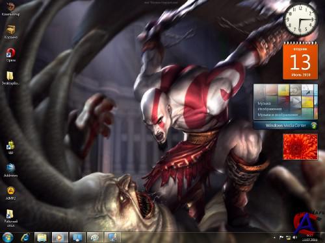The width and height of the screenshot is (325, 243).
Task: Open the personalization monitor taskbar button
Action: tap(112, 238)
